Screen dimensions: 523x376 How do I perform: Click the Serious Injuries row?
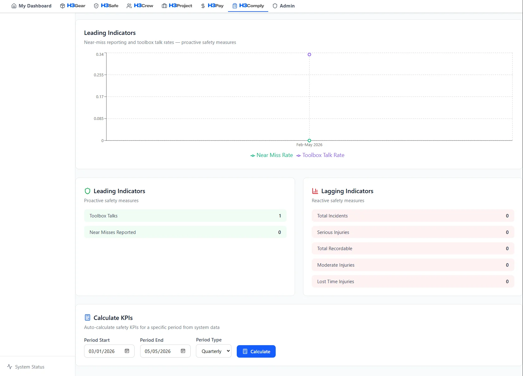click(x=413, y=232)
